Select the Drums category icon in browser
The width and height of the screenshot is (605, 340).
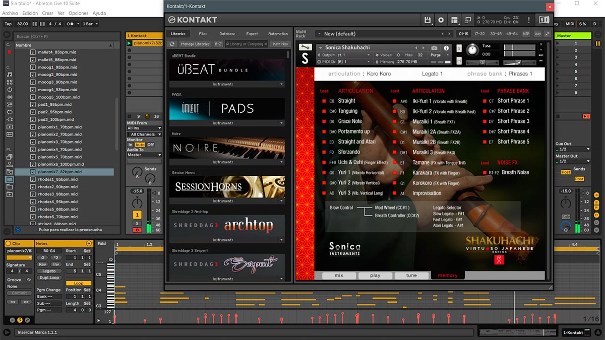[10, 82]
